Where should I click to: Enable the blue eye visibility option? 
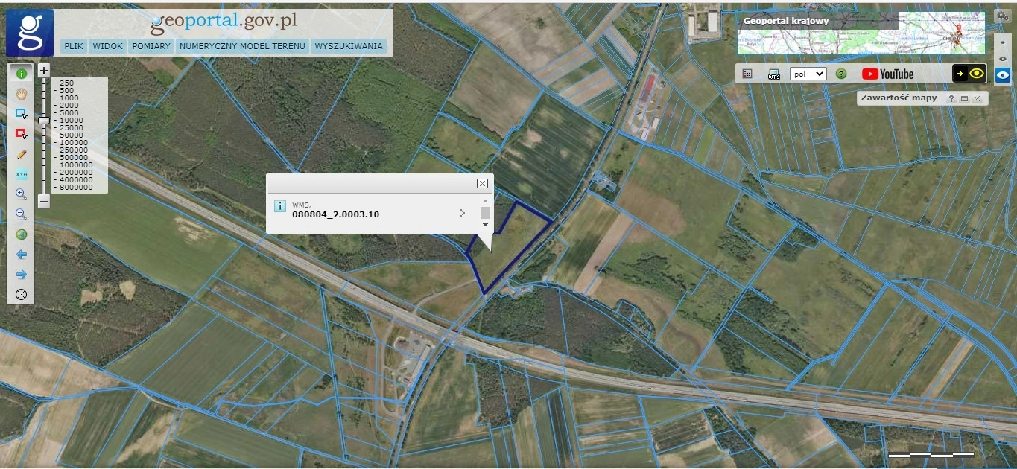[1003, 74]
